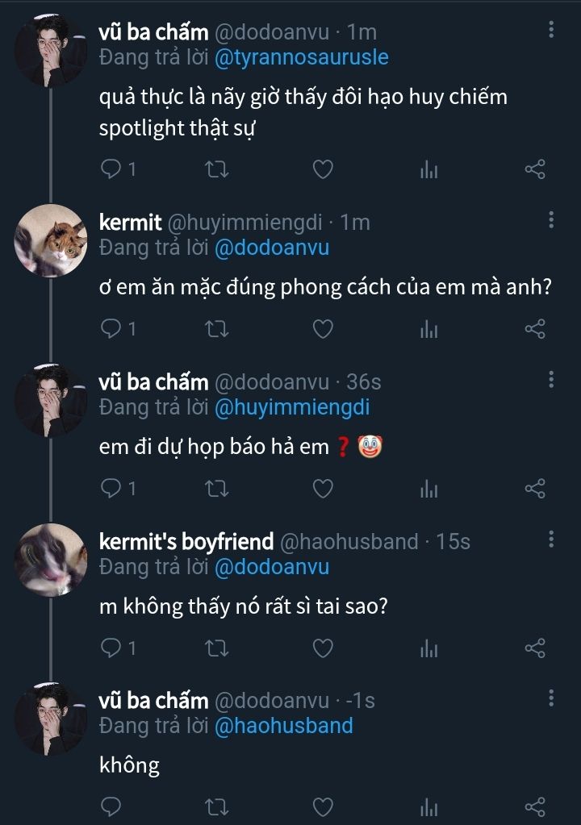
Task: Open the @tyrannosaurusle mention link
Action: click(301, 58)
